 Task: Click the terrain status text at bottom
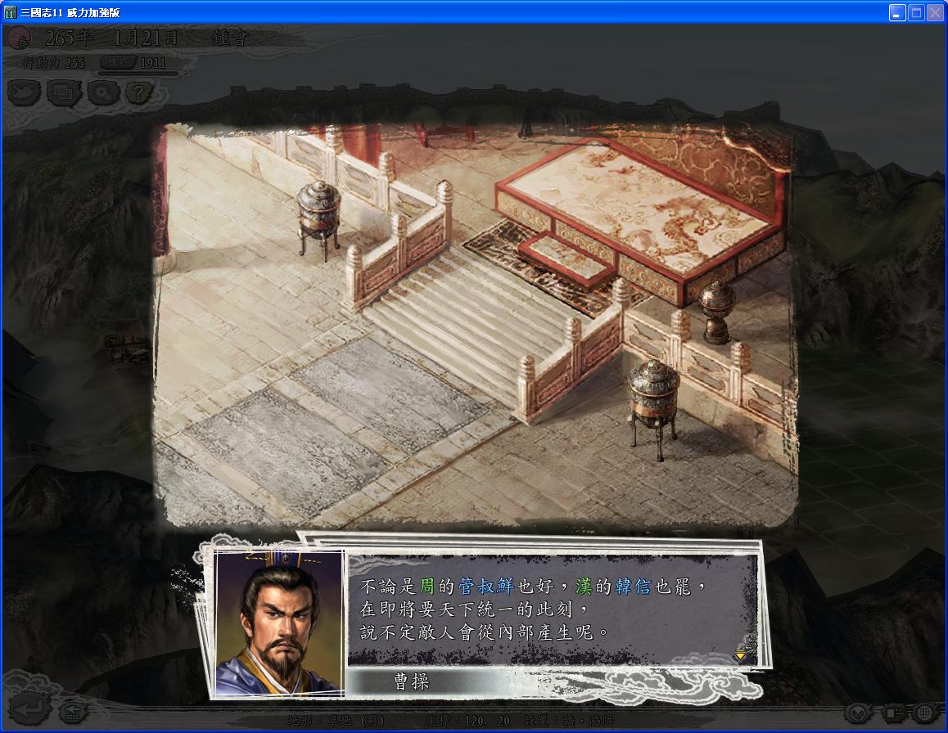point(336,720)
